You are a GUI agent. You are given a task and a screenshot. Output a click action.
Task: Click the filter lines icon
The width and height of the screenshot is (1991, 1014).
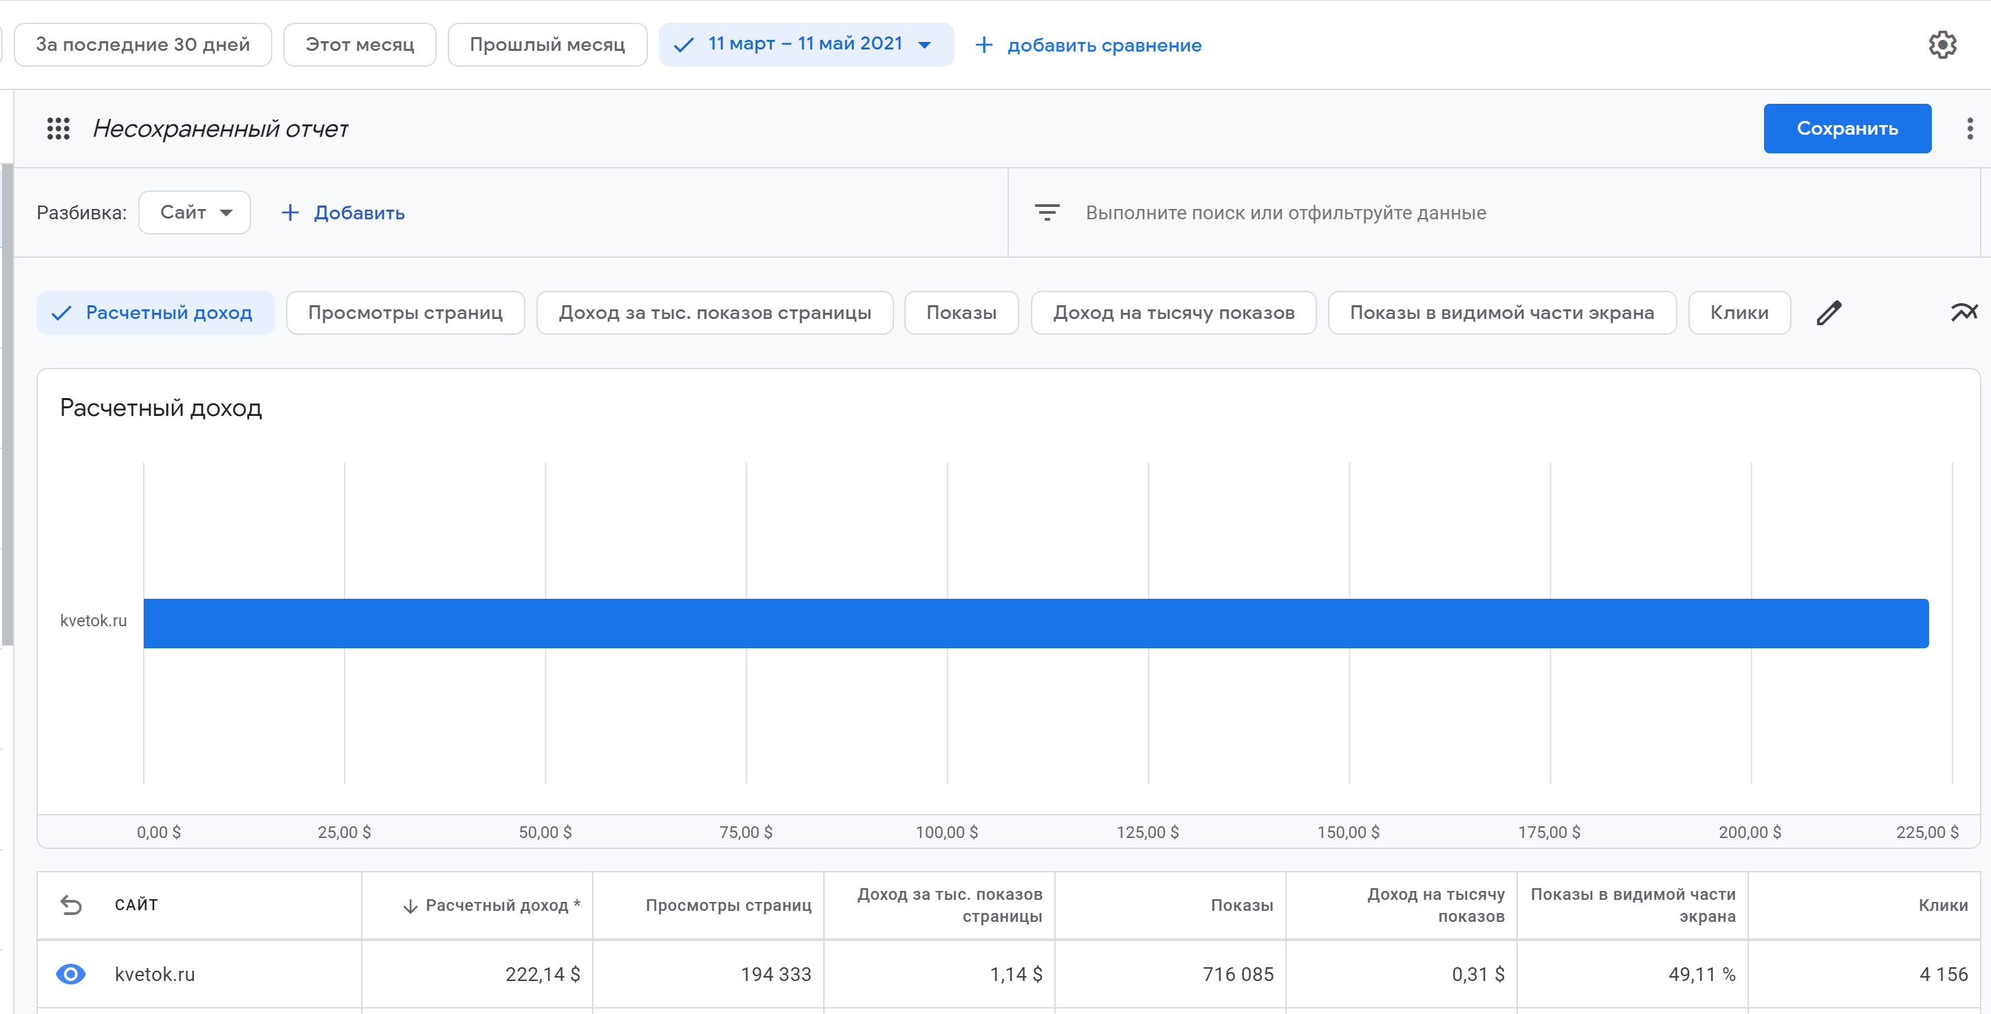tap(1047, 212)
